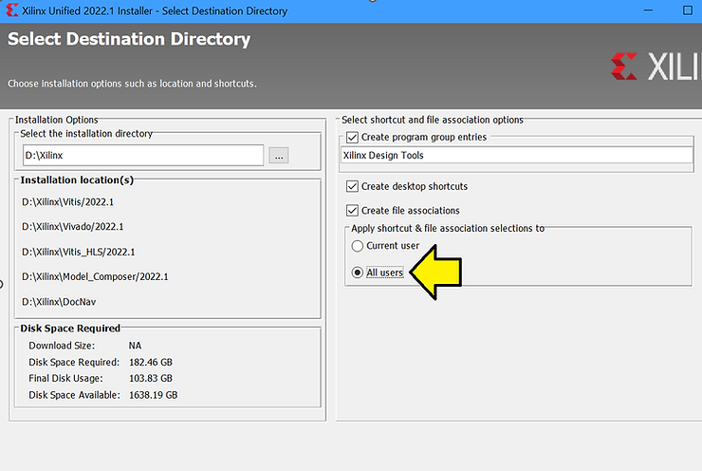Select the Current user radio option
Viewport: 702px width, 471px height.
tap(358, 246)
